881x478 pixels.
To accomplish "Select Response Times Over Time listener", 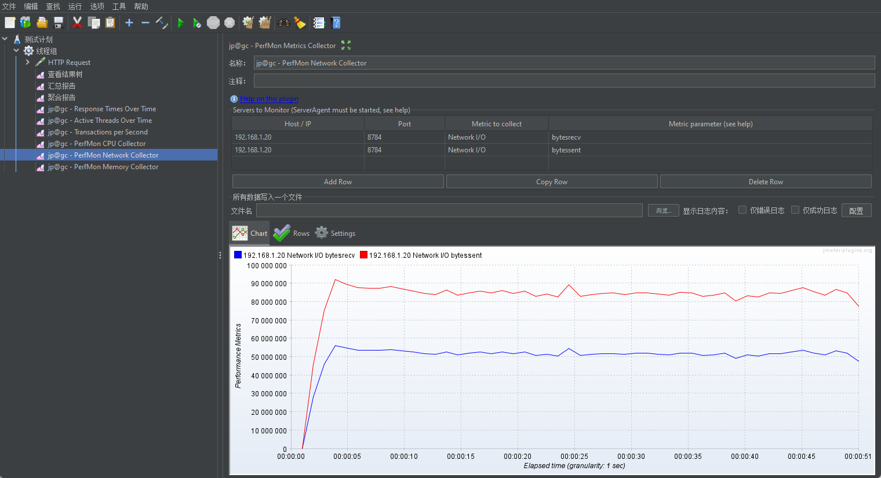I will (x=102, y=109).
